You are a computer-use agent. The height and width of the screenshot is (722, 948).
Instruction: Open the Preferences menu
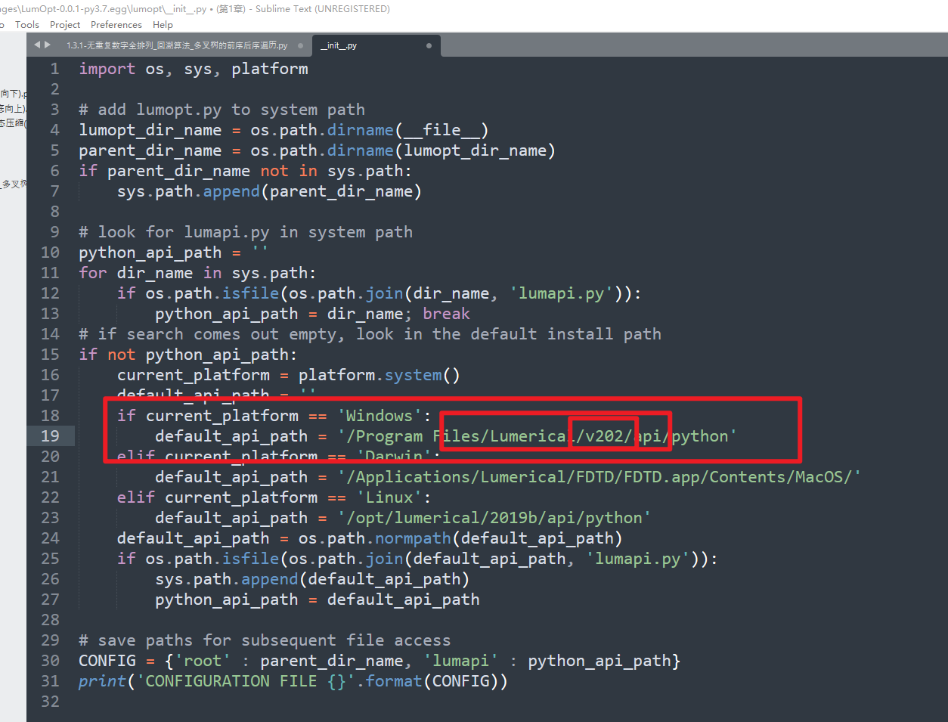[116, 24]
